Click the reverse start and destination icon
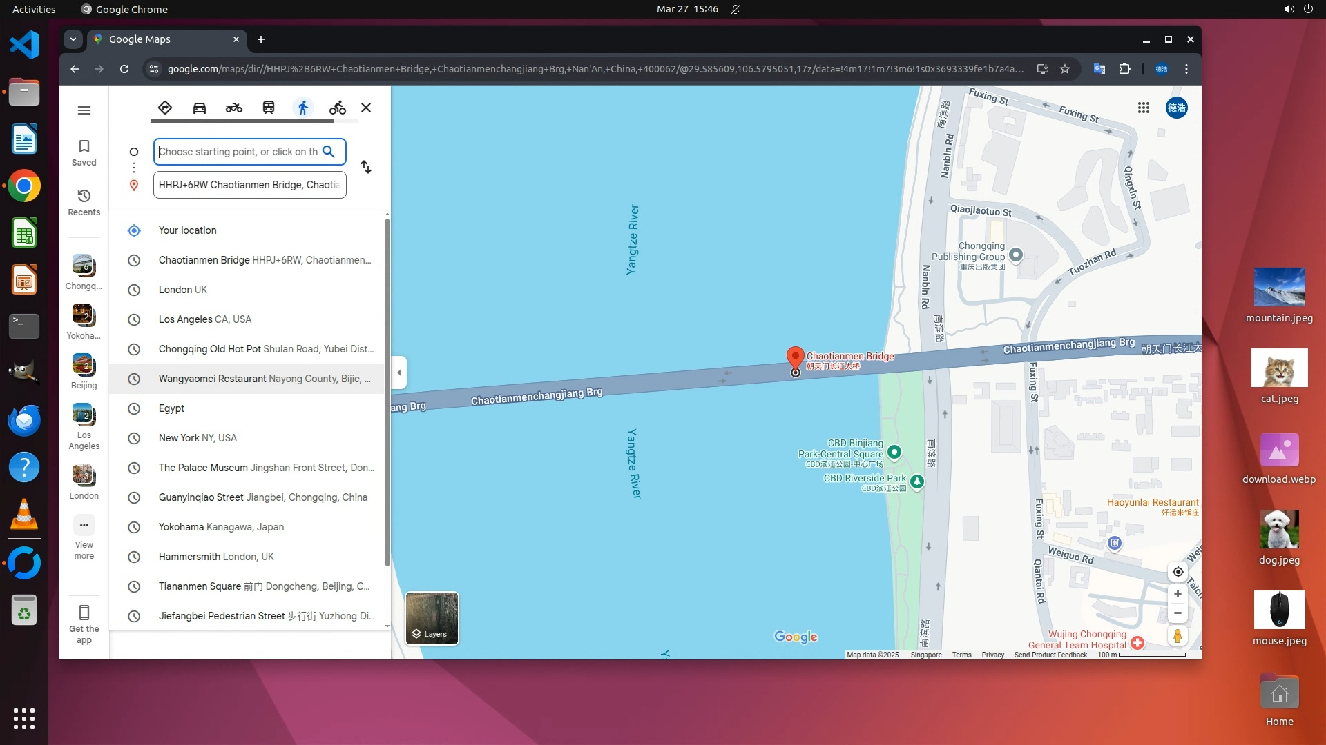The image size is (1326, 745). 366,168
